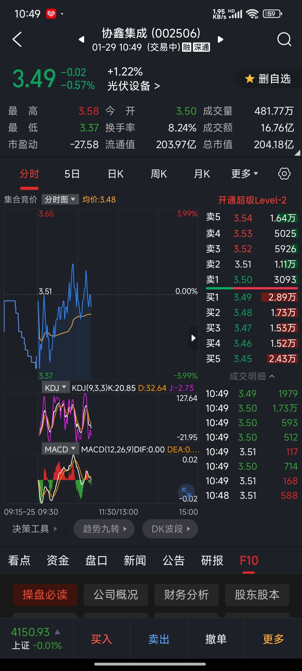This screenshot has width=302, height=671.
Task: Tap 卖5 ask price 3.54 row
Action: click(x=252, y=218)
